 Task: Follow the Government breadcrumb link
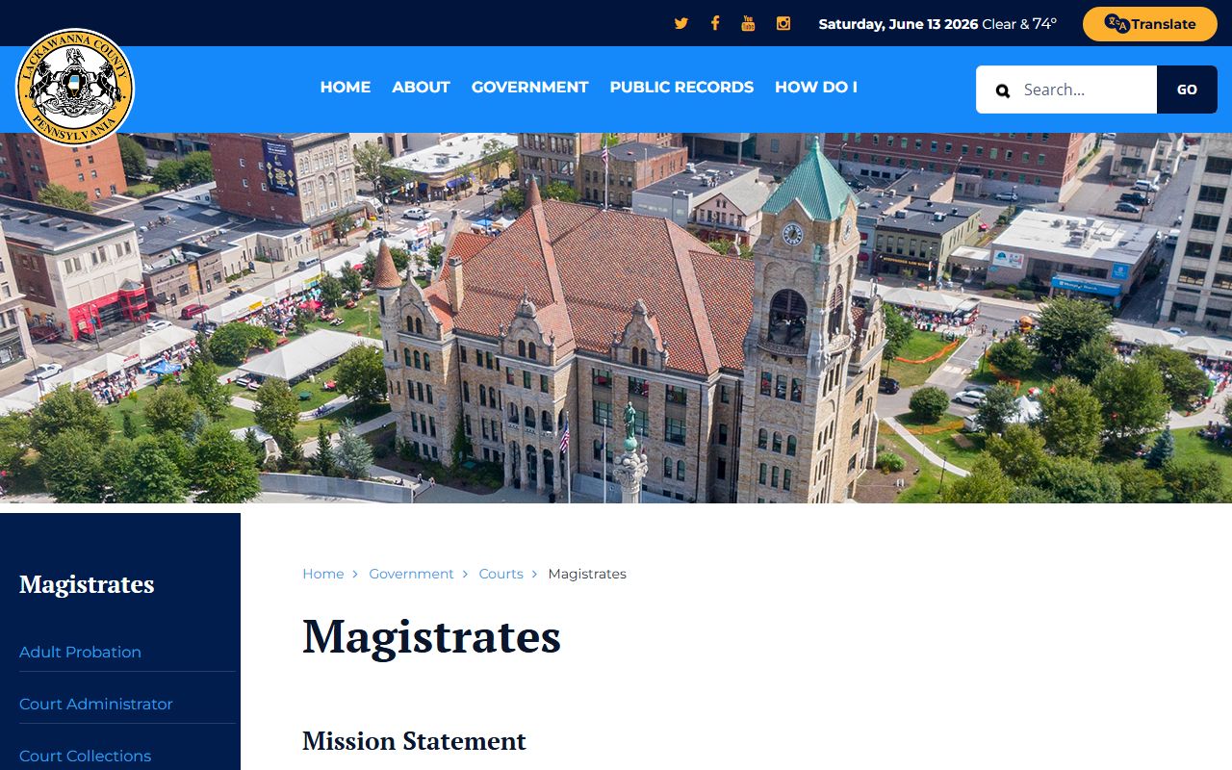pyautogui.click(x=411, y=574)
